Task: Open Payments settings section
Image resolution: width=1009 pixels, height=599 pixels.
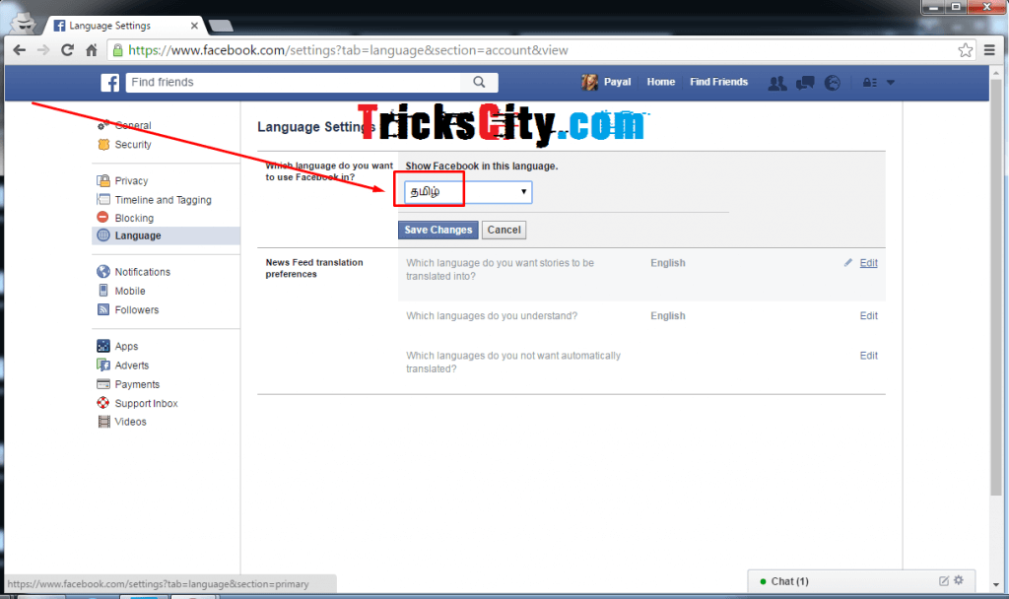Action: 137,385
